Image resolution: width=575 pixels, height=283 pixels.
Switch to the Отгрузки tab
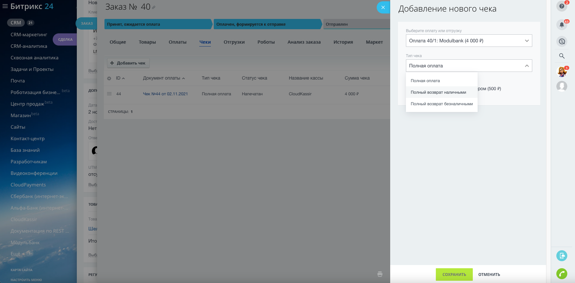pos(234,42)
